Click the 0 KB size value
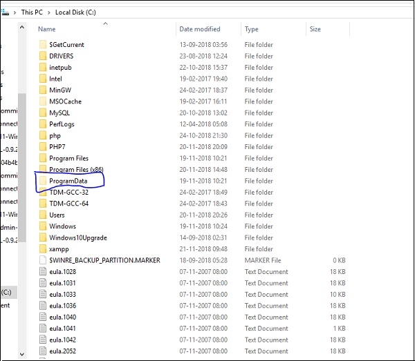Screen dimensions: 415x361 point(340,260)
